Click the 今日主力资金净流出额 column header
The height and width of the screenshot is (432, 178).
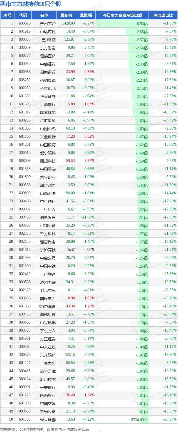tap(122, 15)
